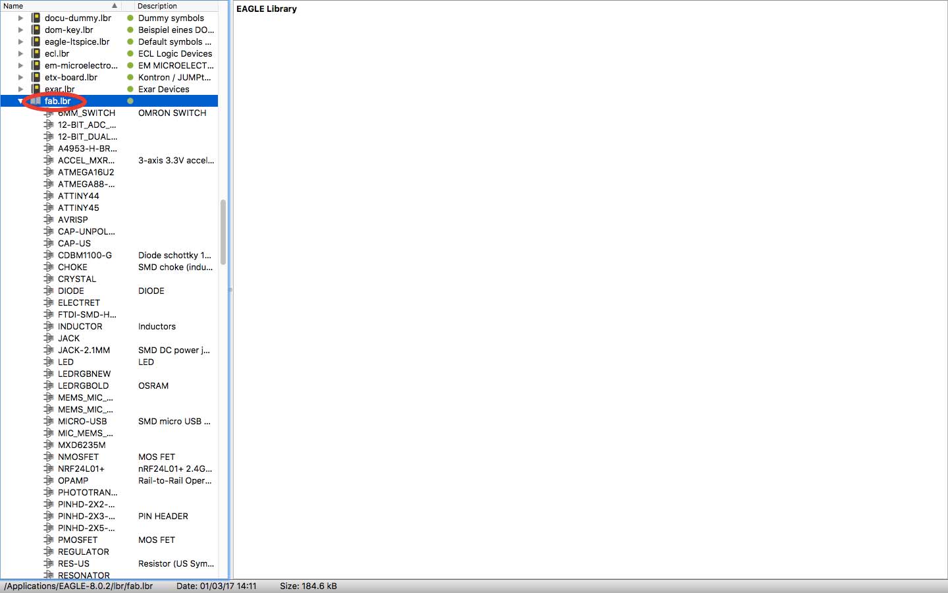Select the 6MM_SWITCH device

[86, 113]
